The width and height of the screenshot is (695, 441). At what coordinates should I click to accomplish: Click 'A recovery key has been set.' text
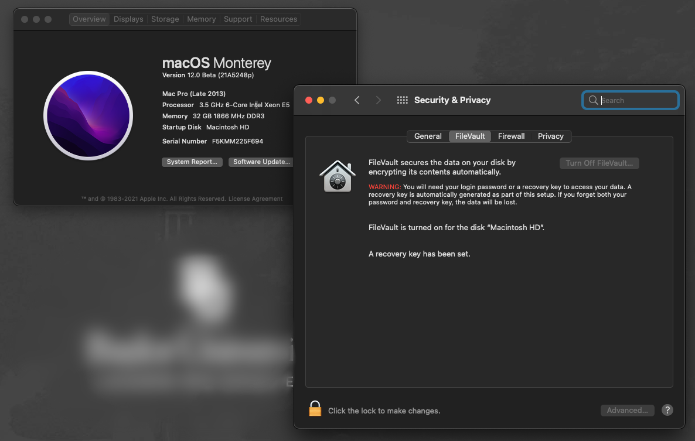(x=420, y=254)
